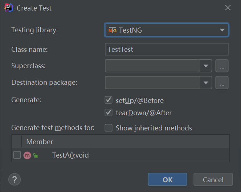Click the TestNG library icon
The image size is (241, 192).
pos(113,30)
